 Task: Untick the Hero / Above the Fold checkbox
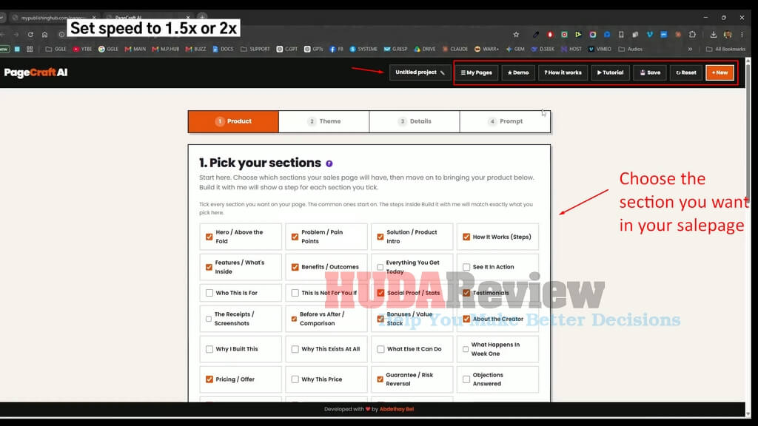tap(209, 237)
